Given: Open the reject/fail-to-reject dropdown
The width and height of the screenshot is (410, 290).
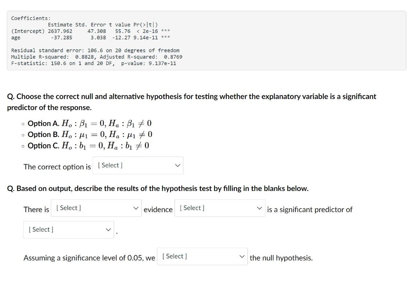Looking at the screenshot, I should tap(202, 256).
